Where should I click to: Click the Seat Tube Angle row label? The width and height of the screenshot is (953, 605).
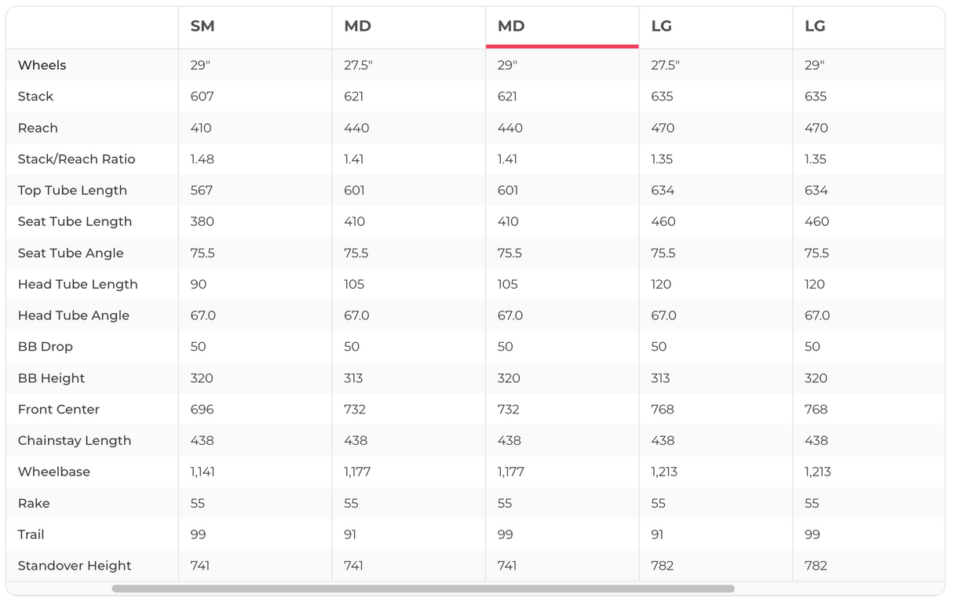[x=71, y=253]
